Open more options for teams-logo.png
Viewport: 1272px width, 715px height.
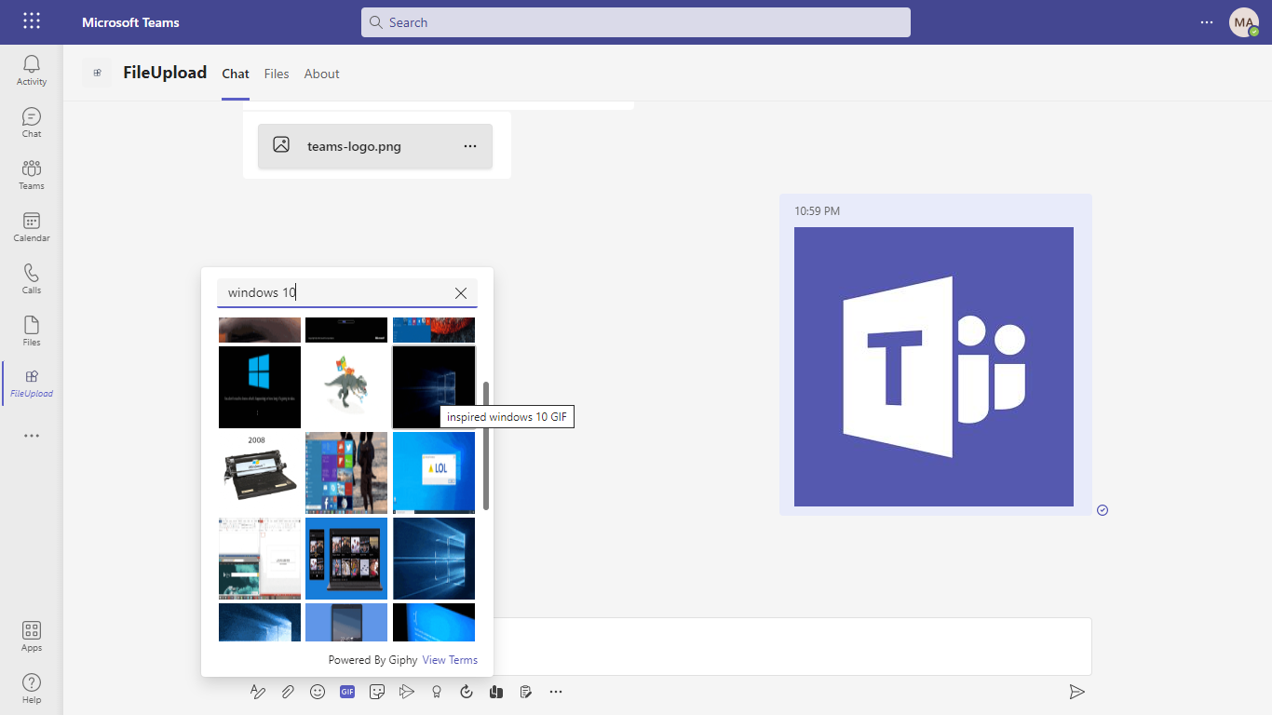pyautogui.click(x=470, y=146)
